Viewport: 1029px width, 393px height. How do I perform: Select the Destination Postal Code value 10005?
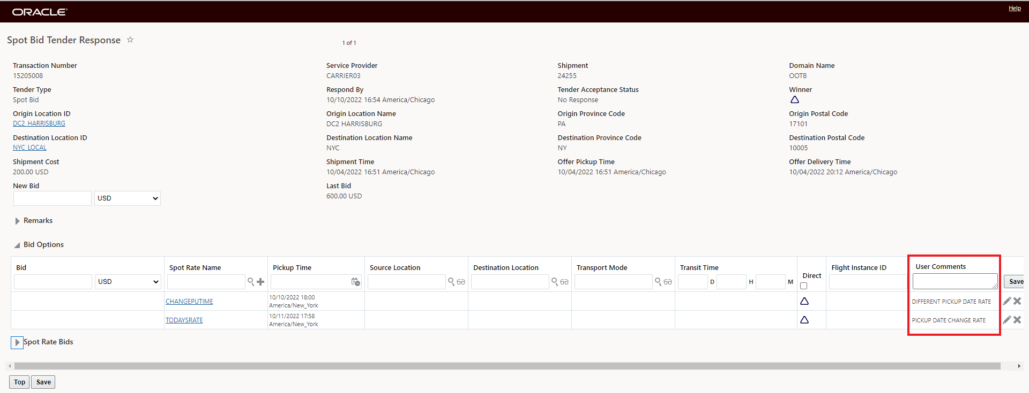pyautogui.click(x=799, y=148)
